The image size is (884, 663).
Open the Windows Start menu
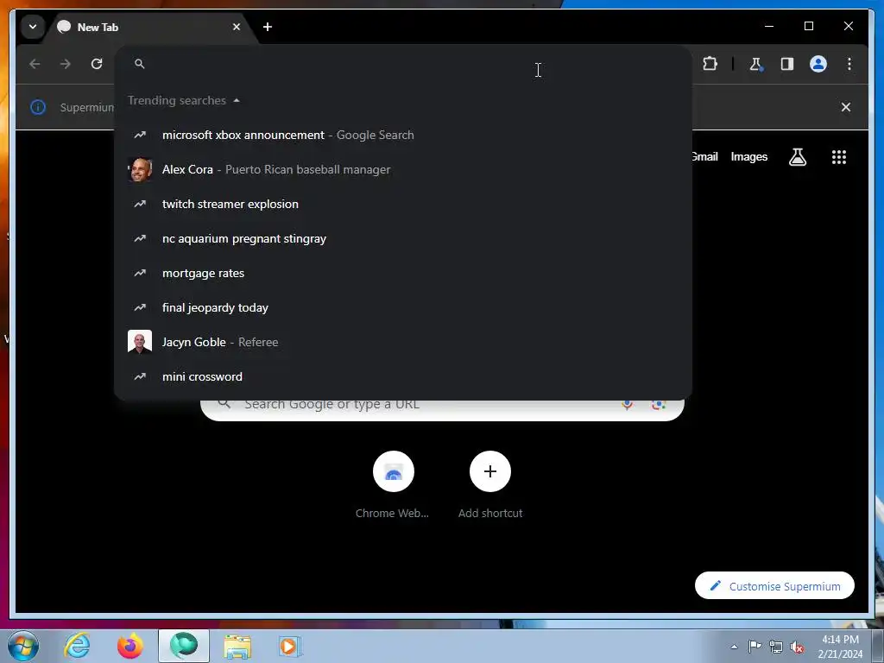click(23, 646)
